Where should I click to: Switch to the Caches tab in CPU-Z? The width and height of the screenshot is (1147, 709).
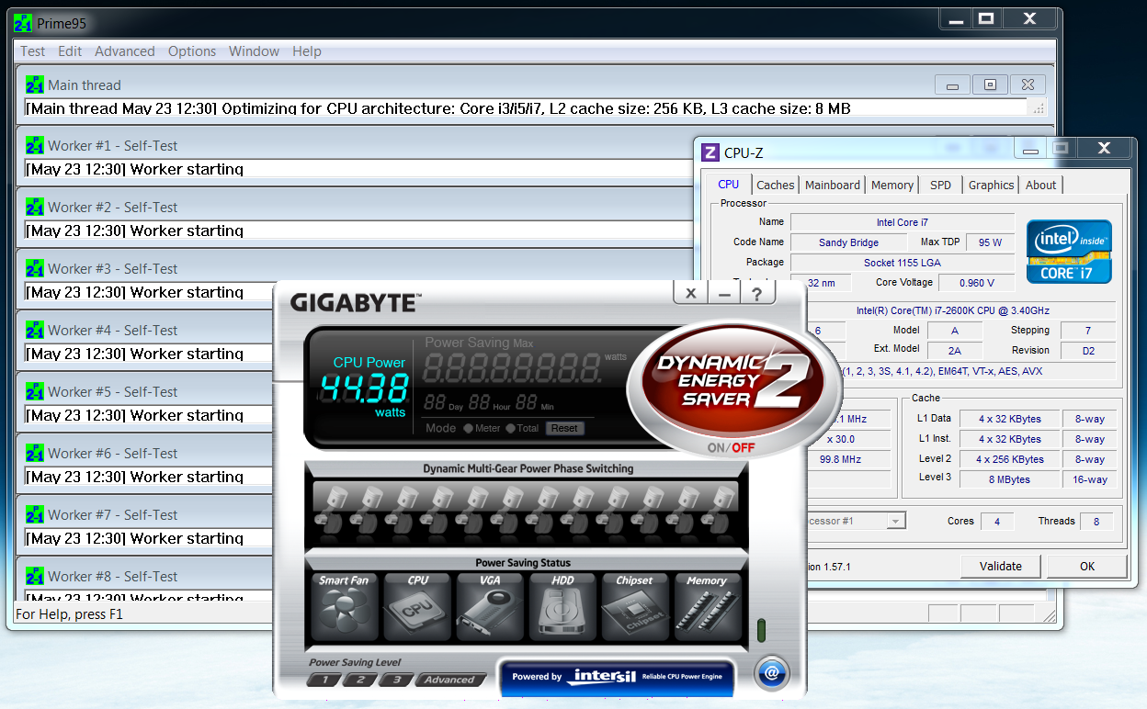[x=776, y=185]
